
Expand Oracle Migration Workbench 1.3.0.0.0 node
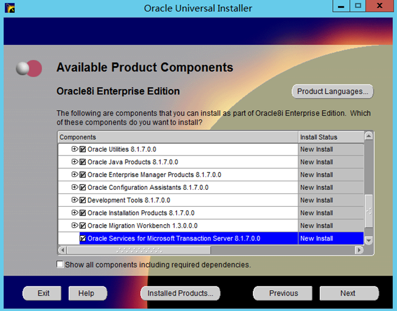[x=75, y=225]
